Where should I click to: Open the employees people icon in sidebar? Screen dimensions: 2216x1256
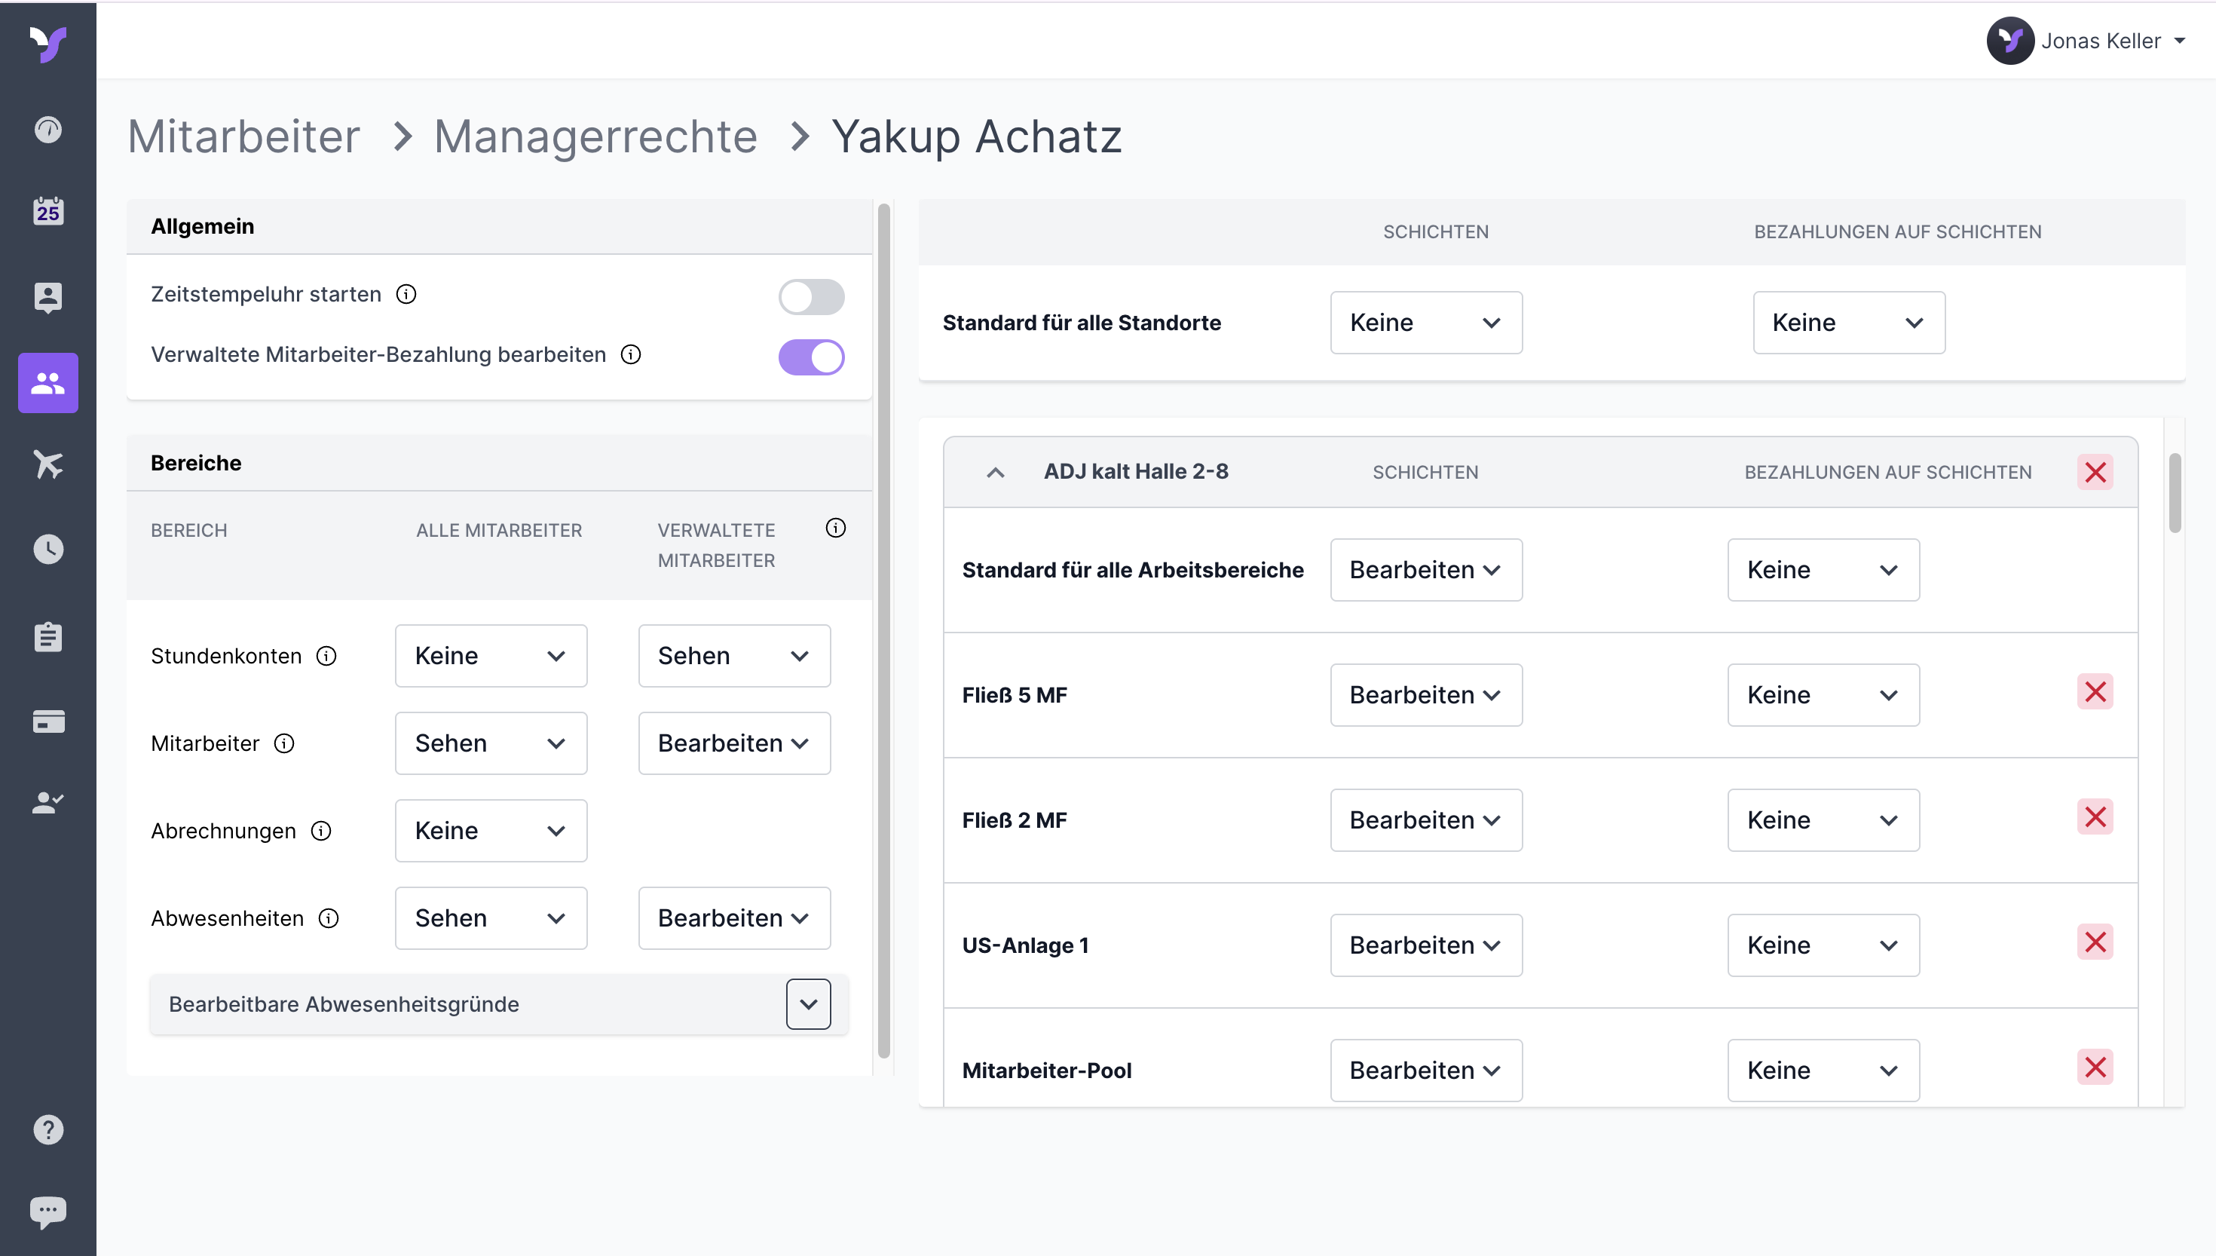click(48, 383)
